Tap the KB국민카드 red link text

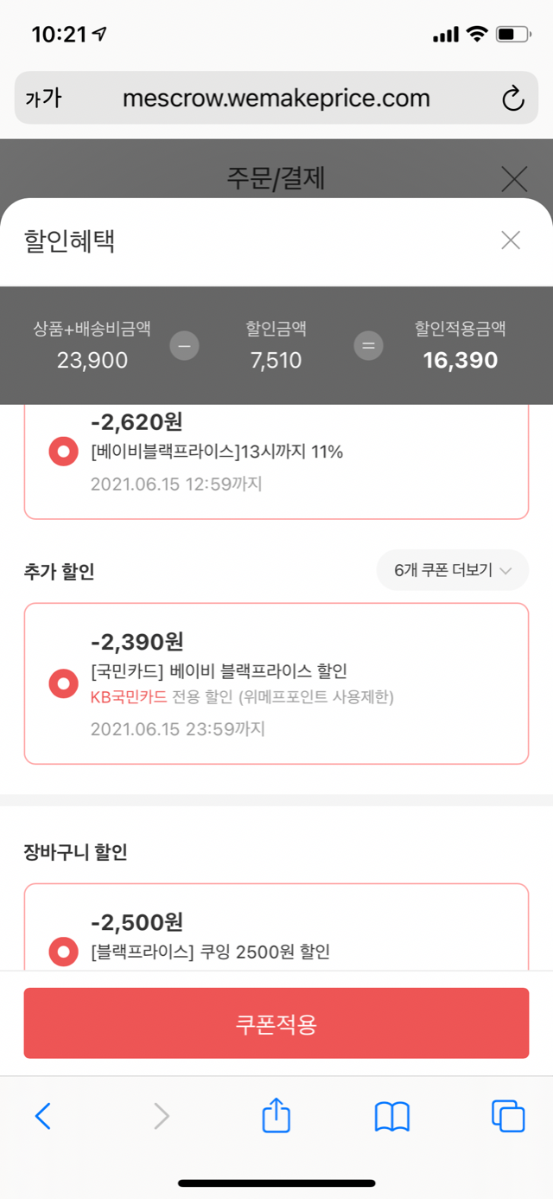129,697
